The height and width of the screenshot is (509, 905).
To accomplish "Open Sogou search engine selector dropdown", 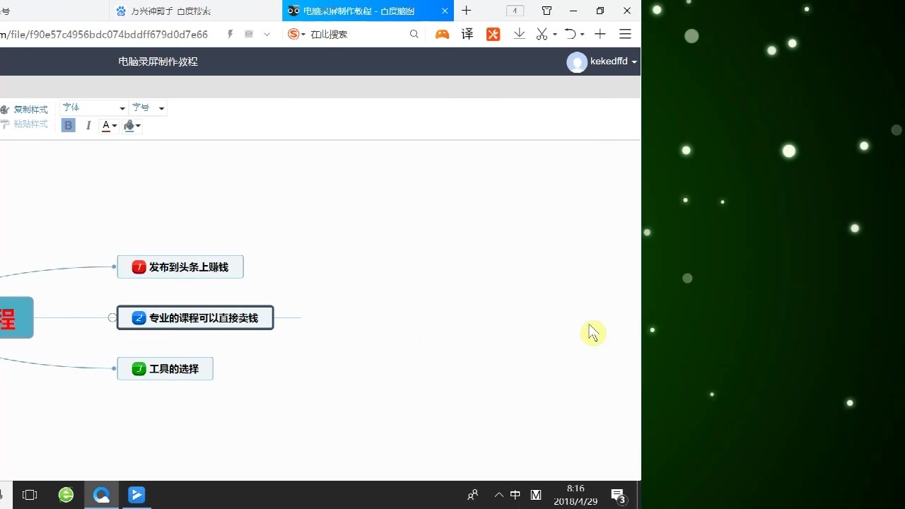I will coord(296,34).
